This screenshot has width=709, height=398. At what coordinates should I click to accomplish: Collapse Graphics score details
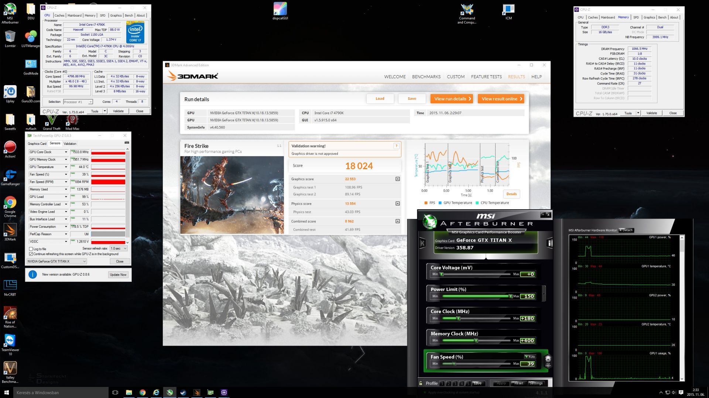click(398, 179)
